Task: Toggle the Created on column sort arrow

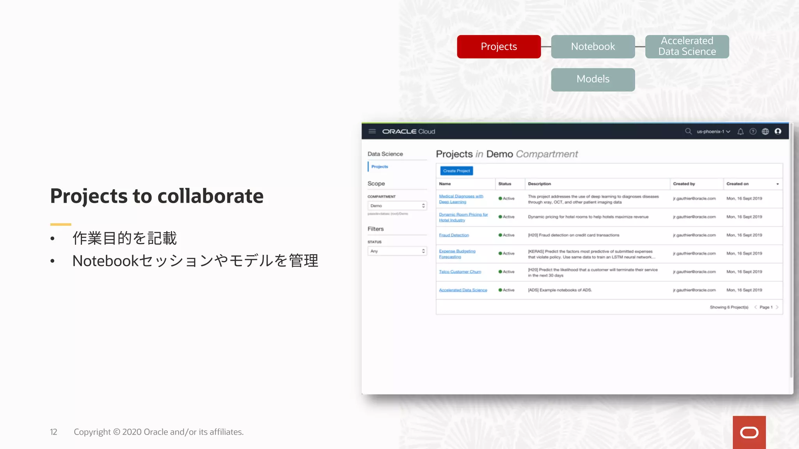Action: (x=778, y=184)
